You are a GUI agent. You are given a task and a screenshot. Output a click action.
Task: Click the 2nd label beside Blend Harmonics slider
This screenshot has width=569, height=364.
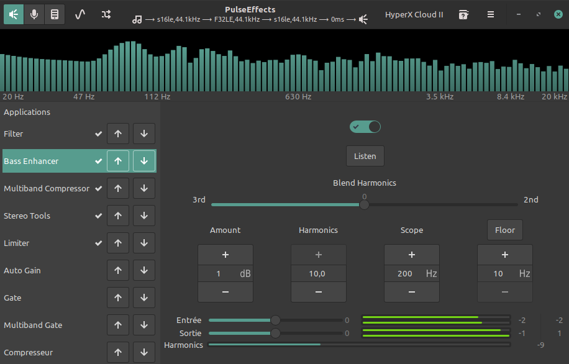coord(531,199)
